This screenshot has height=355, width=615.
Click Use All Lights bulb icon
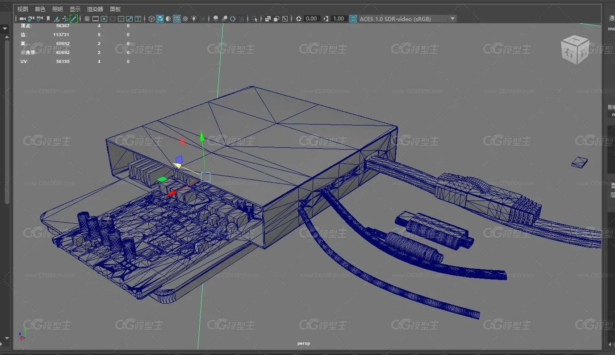click(194, 19)
